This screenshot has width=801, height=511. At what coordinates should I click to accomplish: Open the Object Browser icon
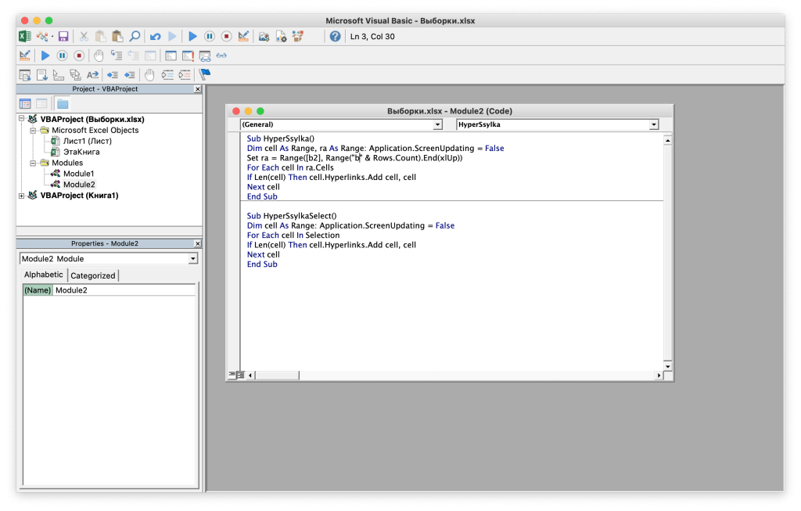click(x=298, y=36)
